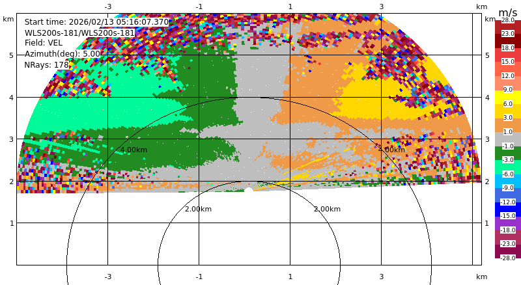Screen dimensions: 521x285
Task: Click the -23.0 colorbar tick label
Action: click(508, 243)
